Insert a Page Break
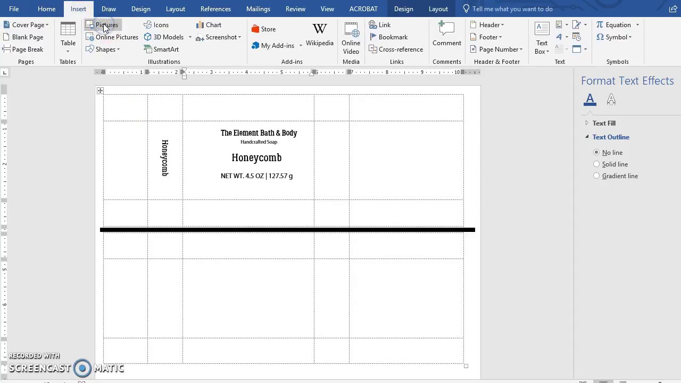Screen dimensions: 681x383 [23, 49]
